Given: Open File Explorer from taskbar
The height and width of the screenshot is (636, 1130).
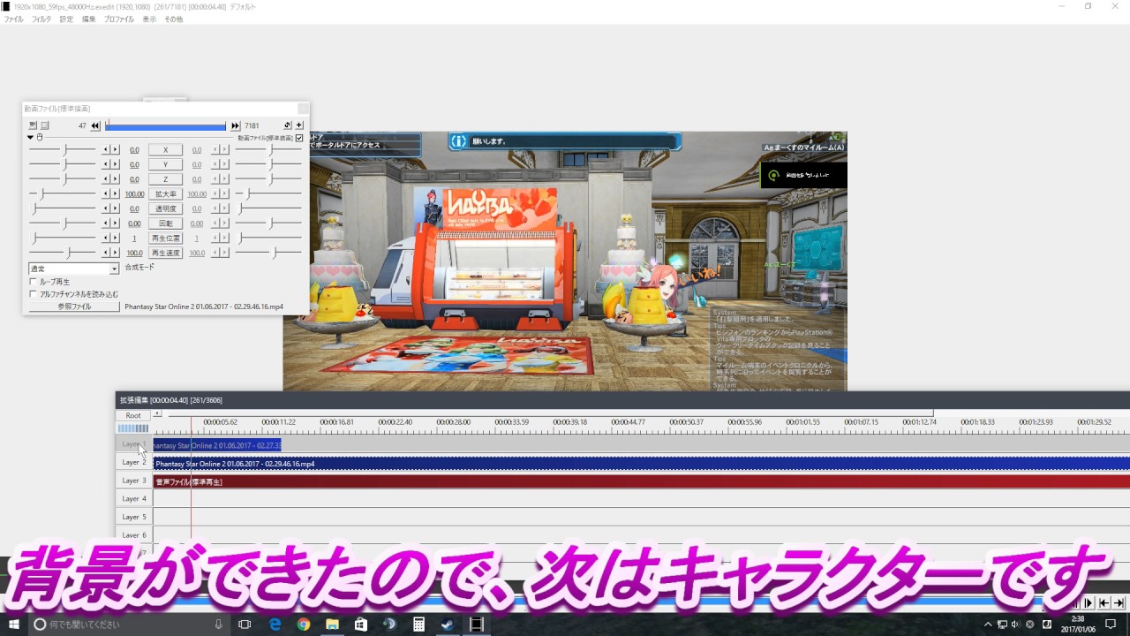Looking at the screenshot, I should [x=332, y=625].
